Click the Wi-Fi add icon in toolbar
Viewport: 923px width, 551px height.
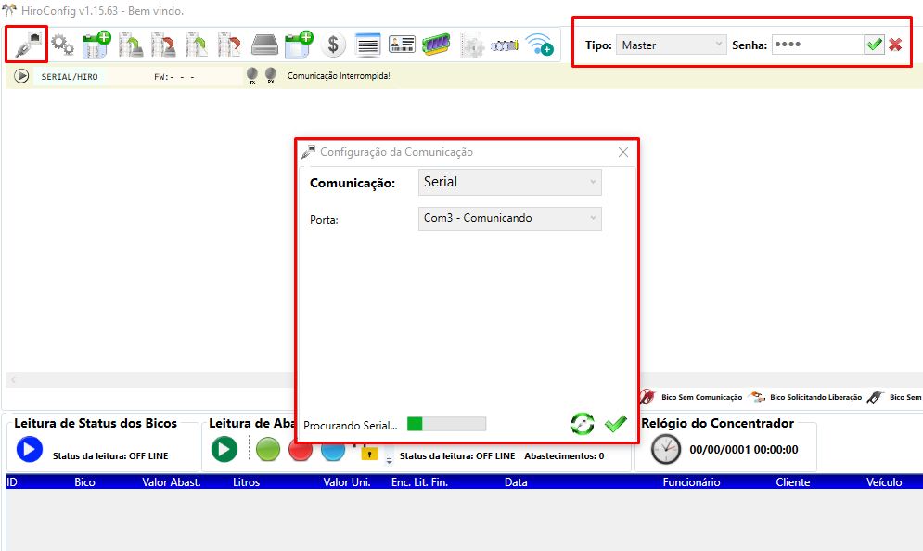tap(540, 45)
